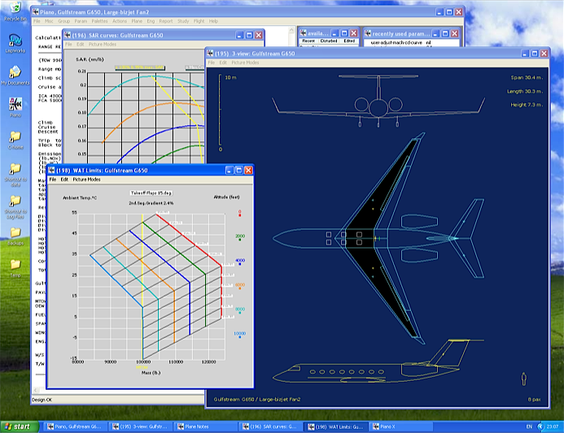564x433 pixels.
Task: Open the Eng menu in main Piano window
Action: (x=151, y=21)
